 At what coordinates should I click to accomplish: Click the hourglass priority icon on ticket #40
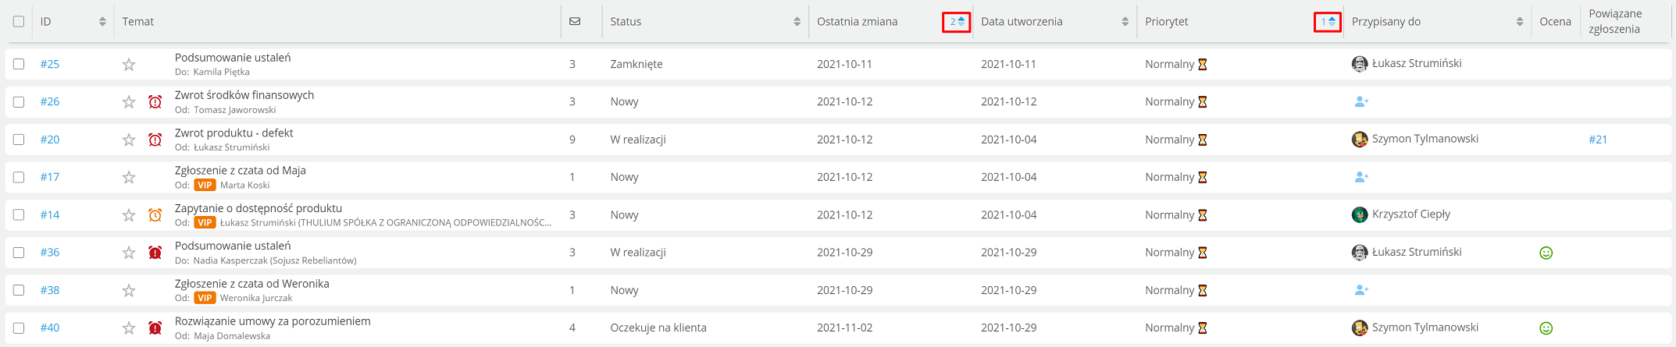pos(1203,328)
